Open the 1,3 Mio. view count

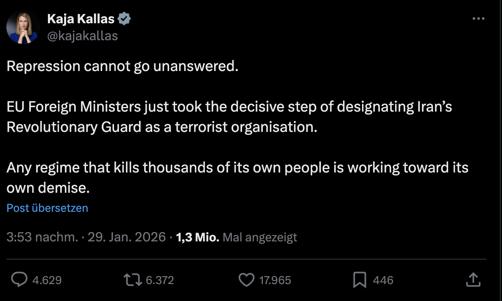(197, 237)
